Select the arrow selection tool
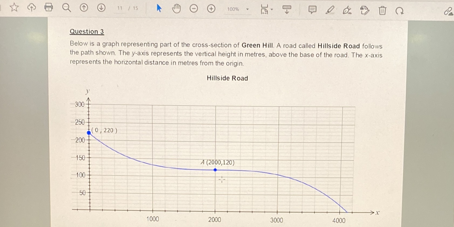The height and width of the screenshot is (227, 454). [159, 8]
